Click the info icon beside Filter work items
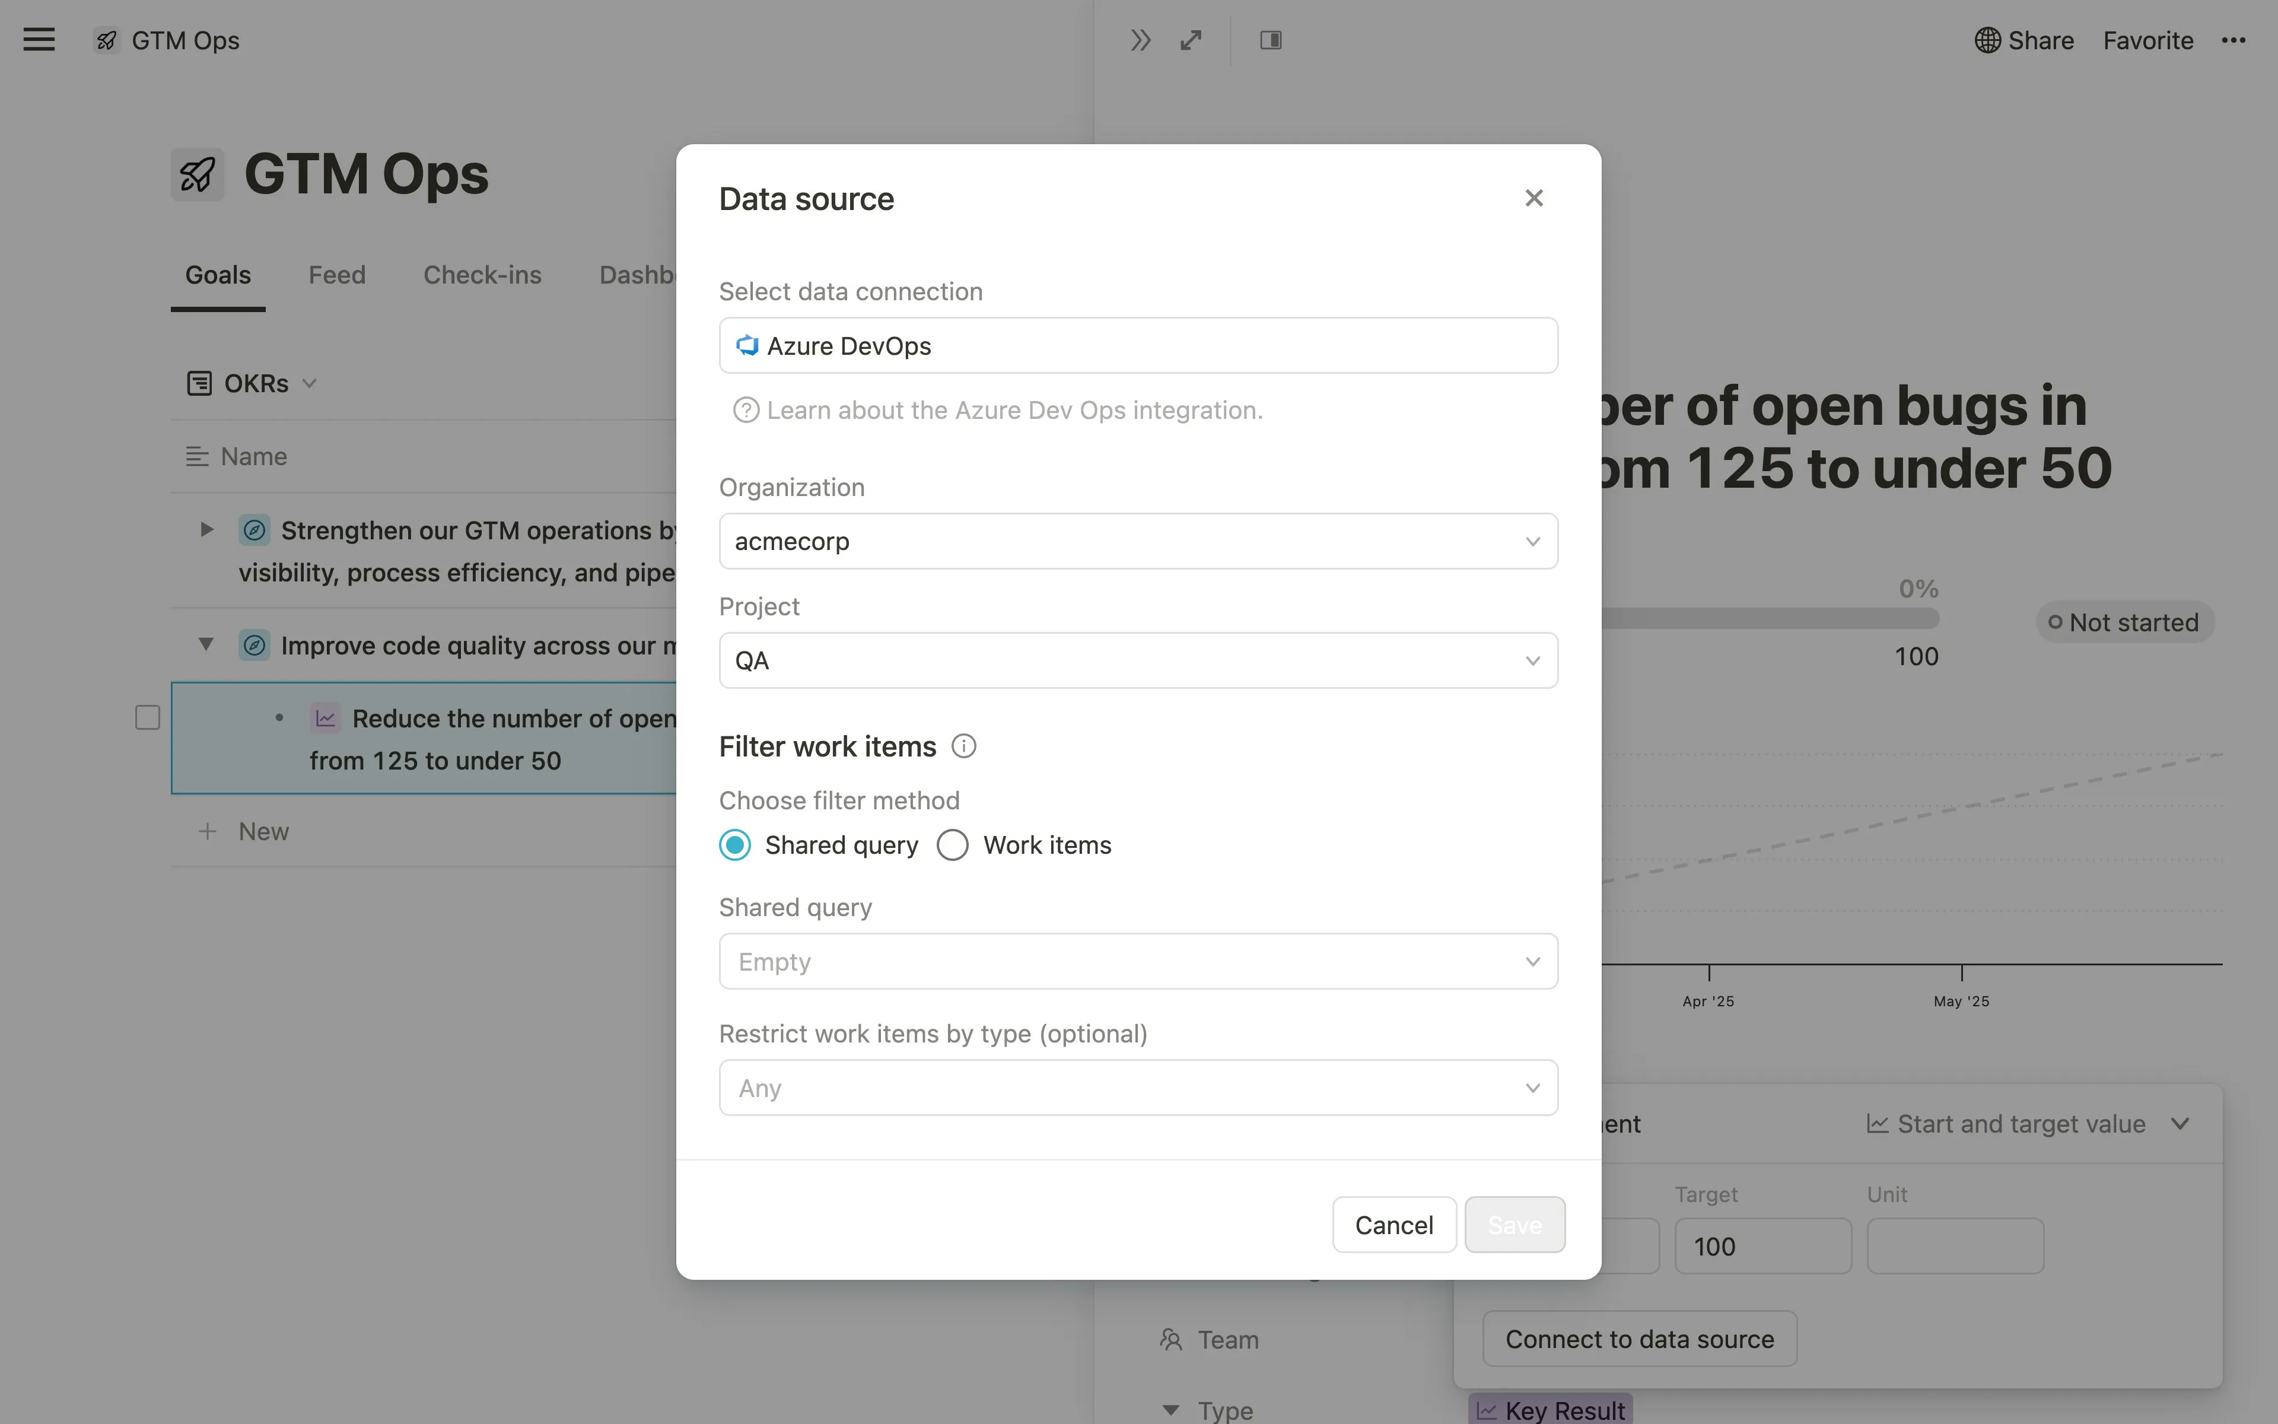The height and width of the screenshot is (1424, 2278). [x=963, y=746]
